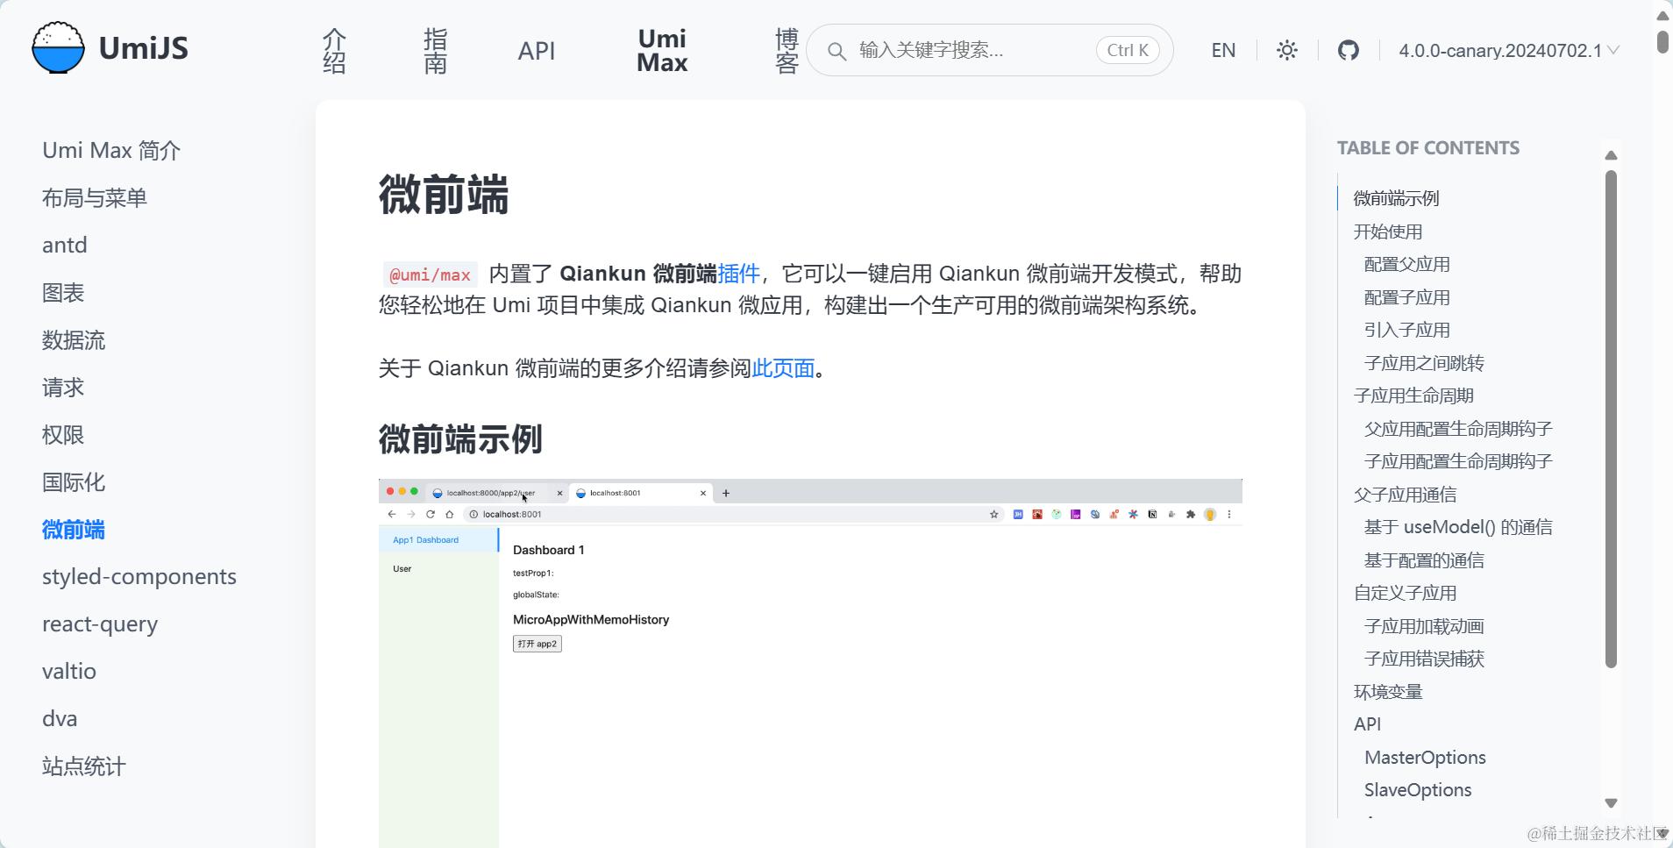Open the valtio sidebar page

(69, 672)
